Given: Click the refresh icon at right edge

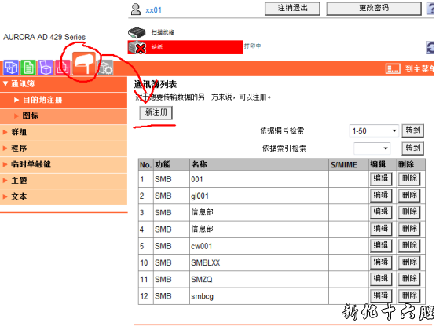Looking at the screenshot, I should click(x=430, y=47).
